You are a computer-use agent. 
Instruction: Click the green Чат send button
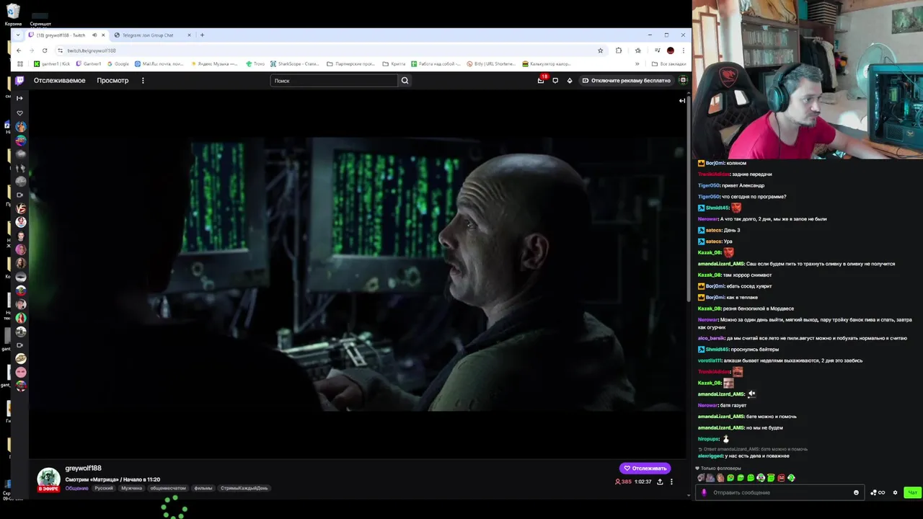(912, 493)
